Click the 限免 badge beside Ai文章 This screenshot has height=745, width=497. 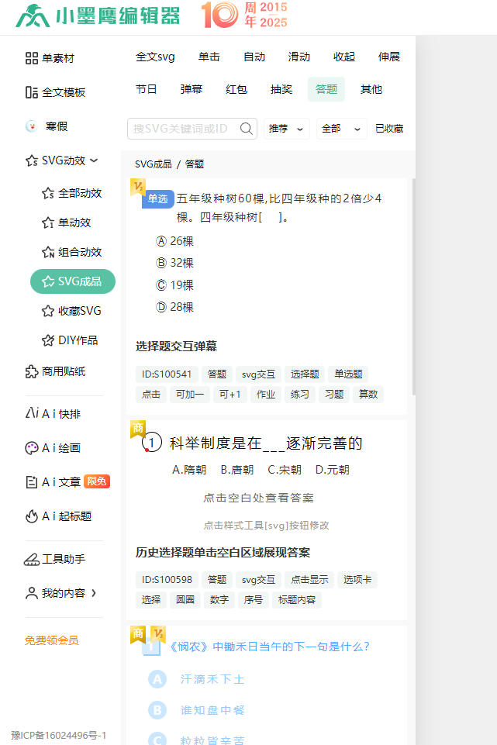[97, 481]
